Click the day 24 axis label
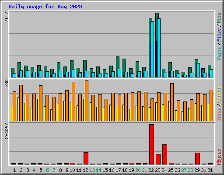 click(x=164, y=170)
